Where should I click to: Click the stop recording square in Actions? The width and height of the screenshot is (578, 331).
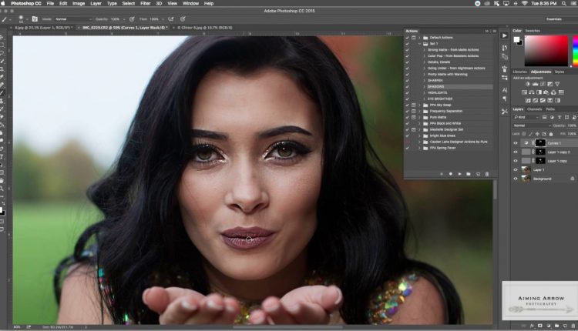(x=442, y=174)
